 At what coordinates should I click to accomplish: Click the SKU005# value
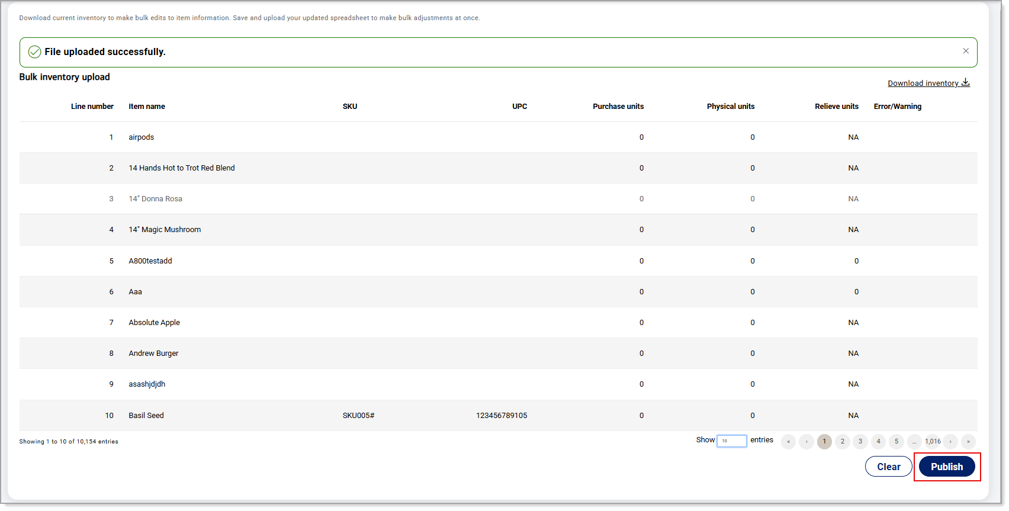358,416
